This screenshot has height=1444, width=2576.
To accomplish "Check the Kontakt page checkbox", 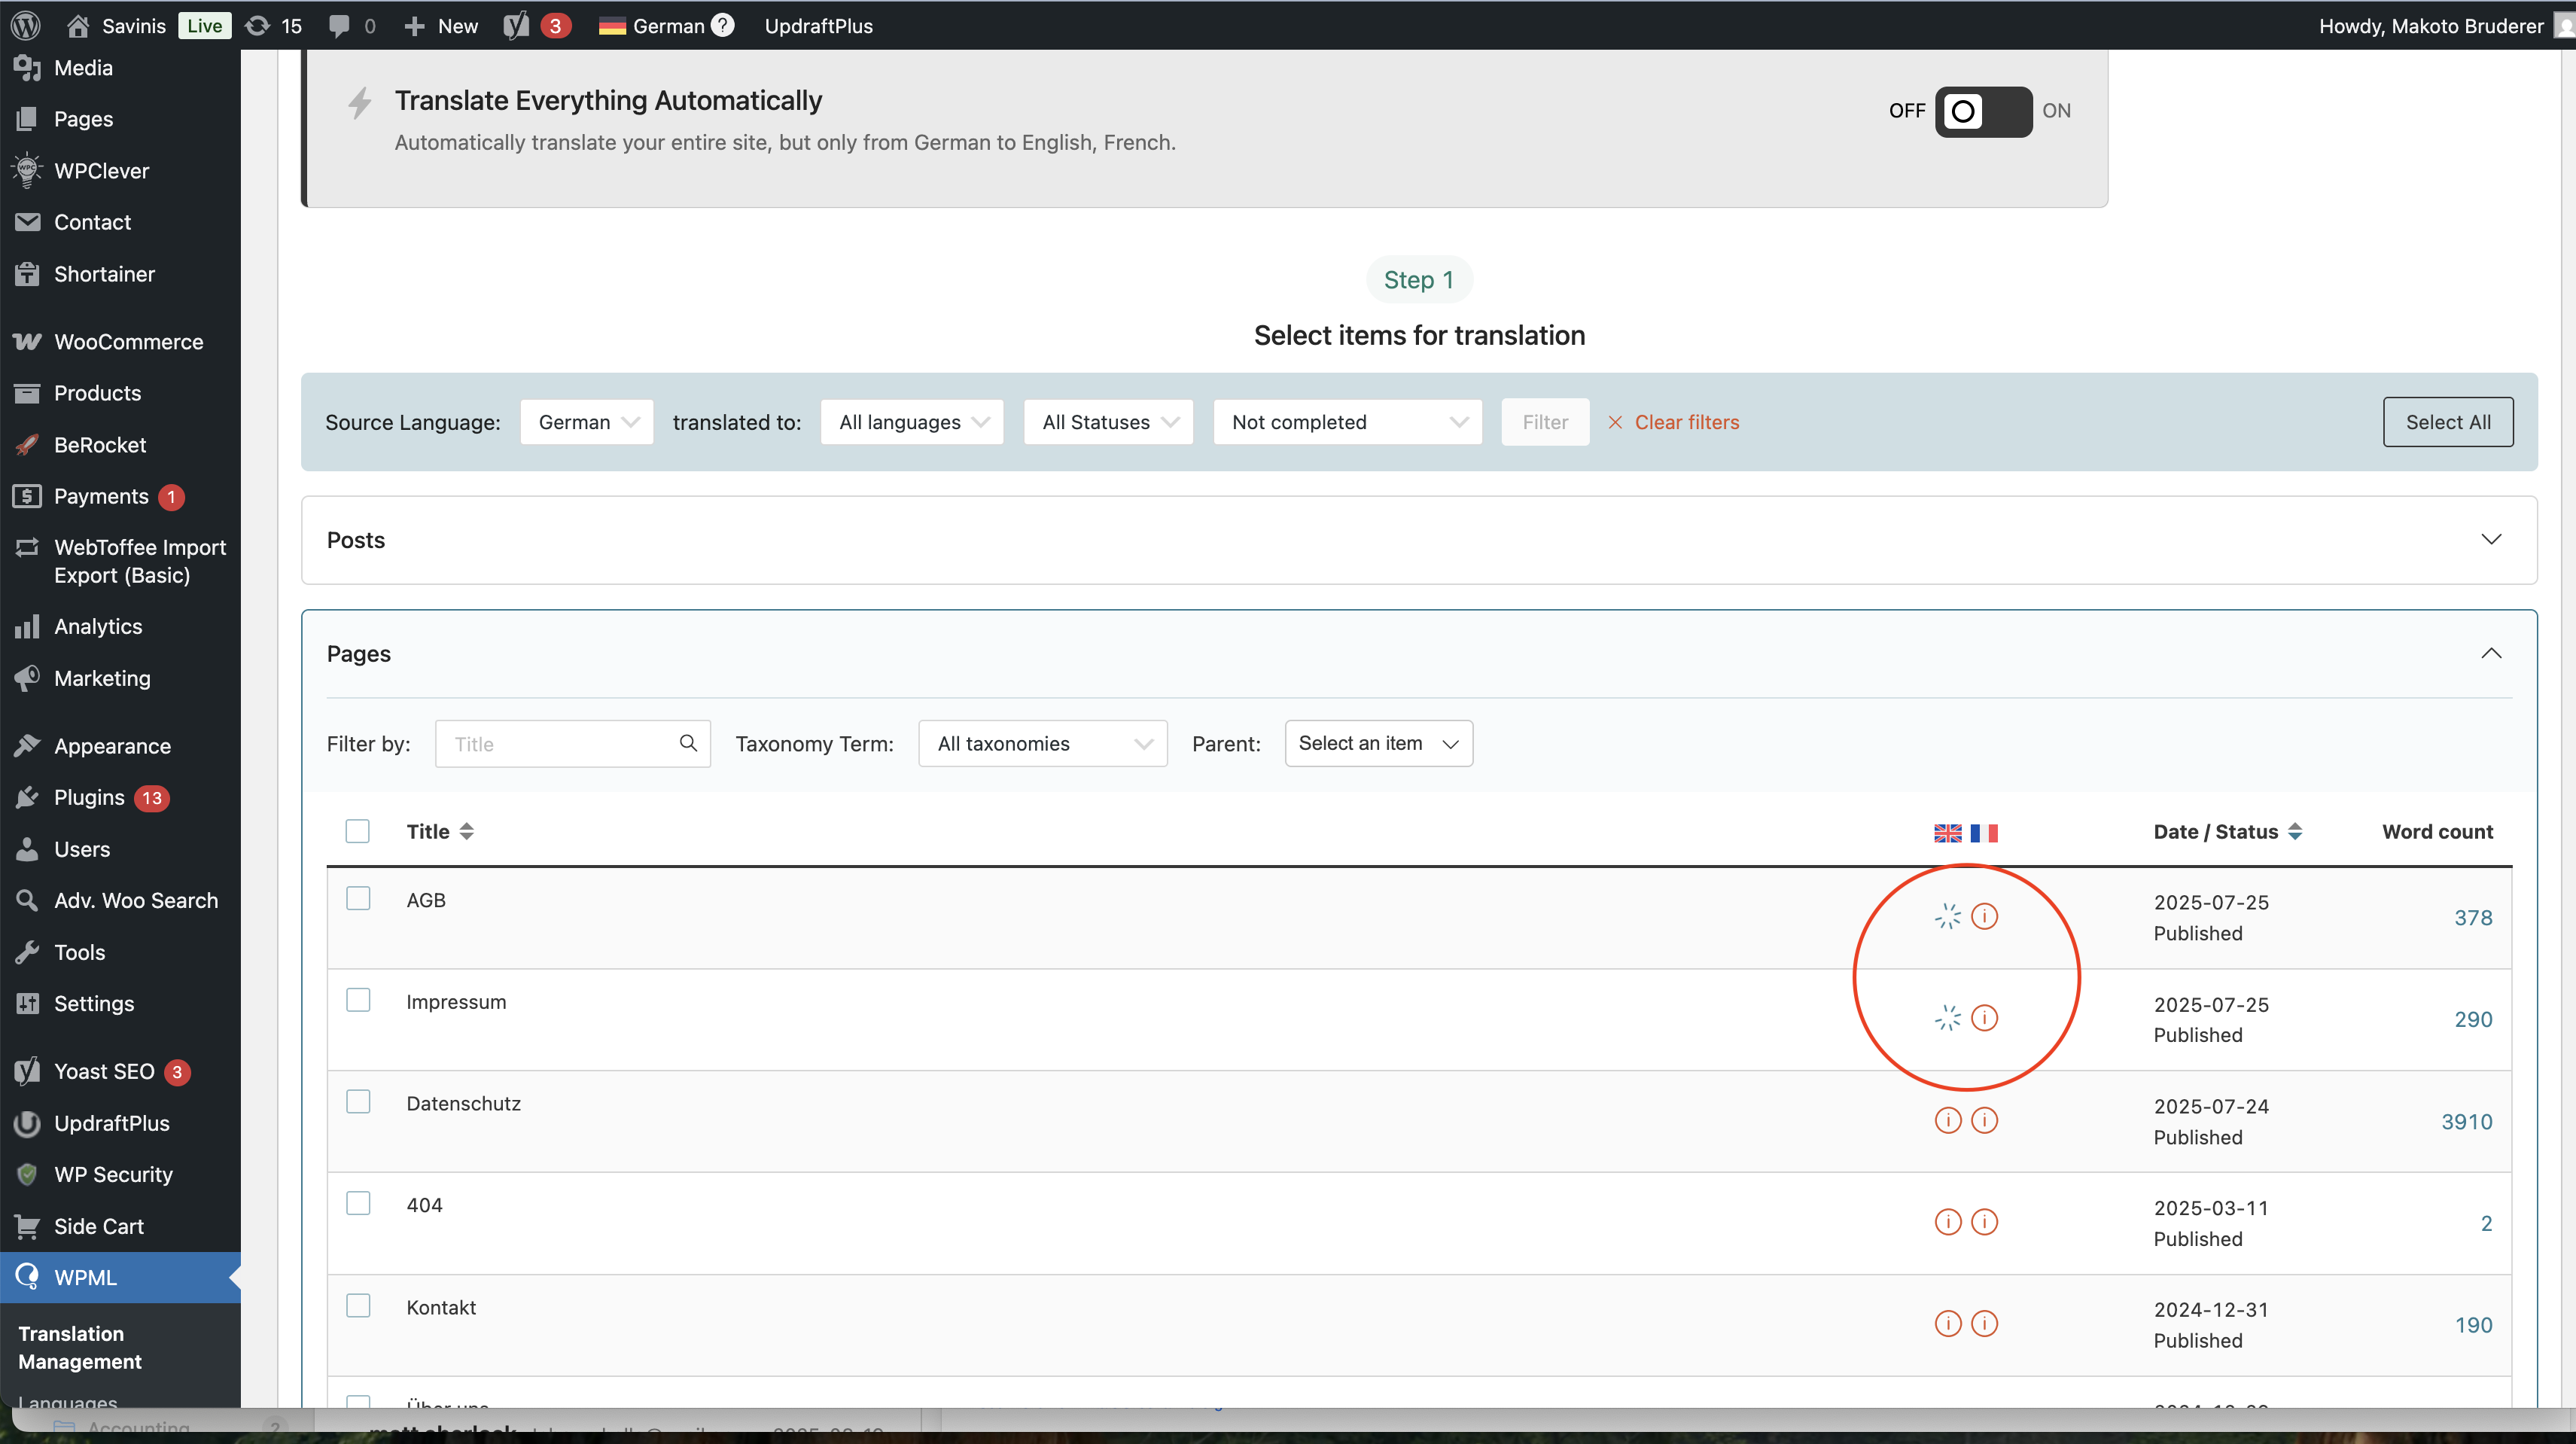I will pyautogui.click(x=358, y=1306).
